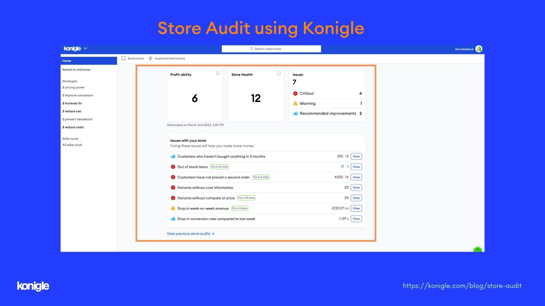The image size is (545, 306).
Task: Click red icon beside Variants without compare at price
Action: [173, 198]
